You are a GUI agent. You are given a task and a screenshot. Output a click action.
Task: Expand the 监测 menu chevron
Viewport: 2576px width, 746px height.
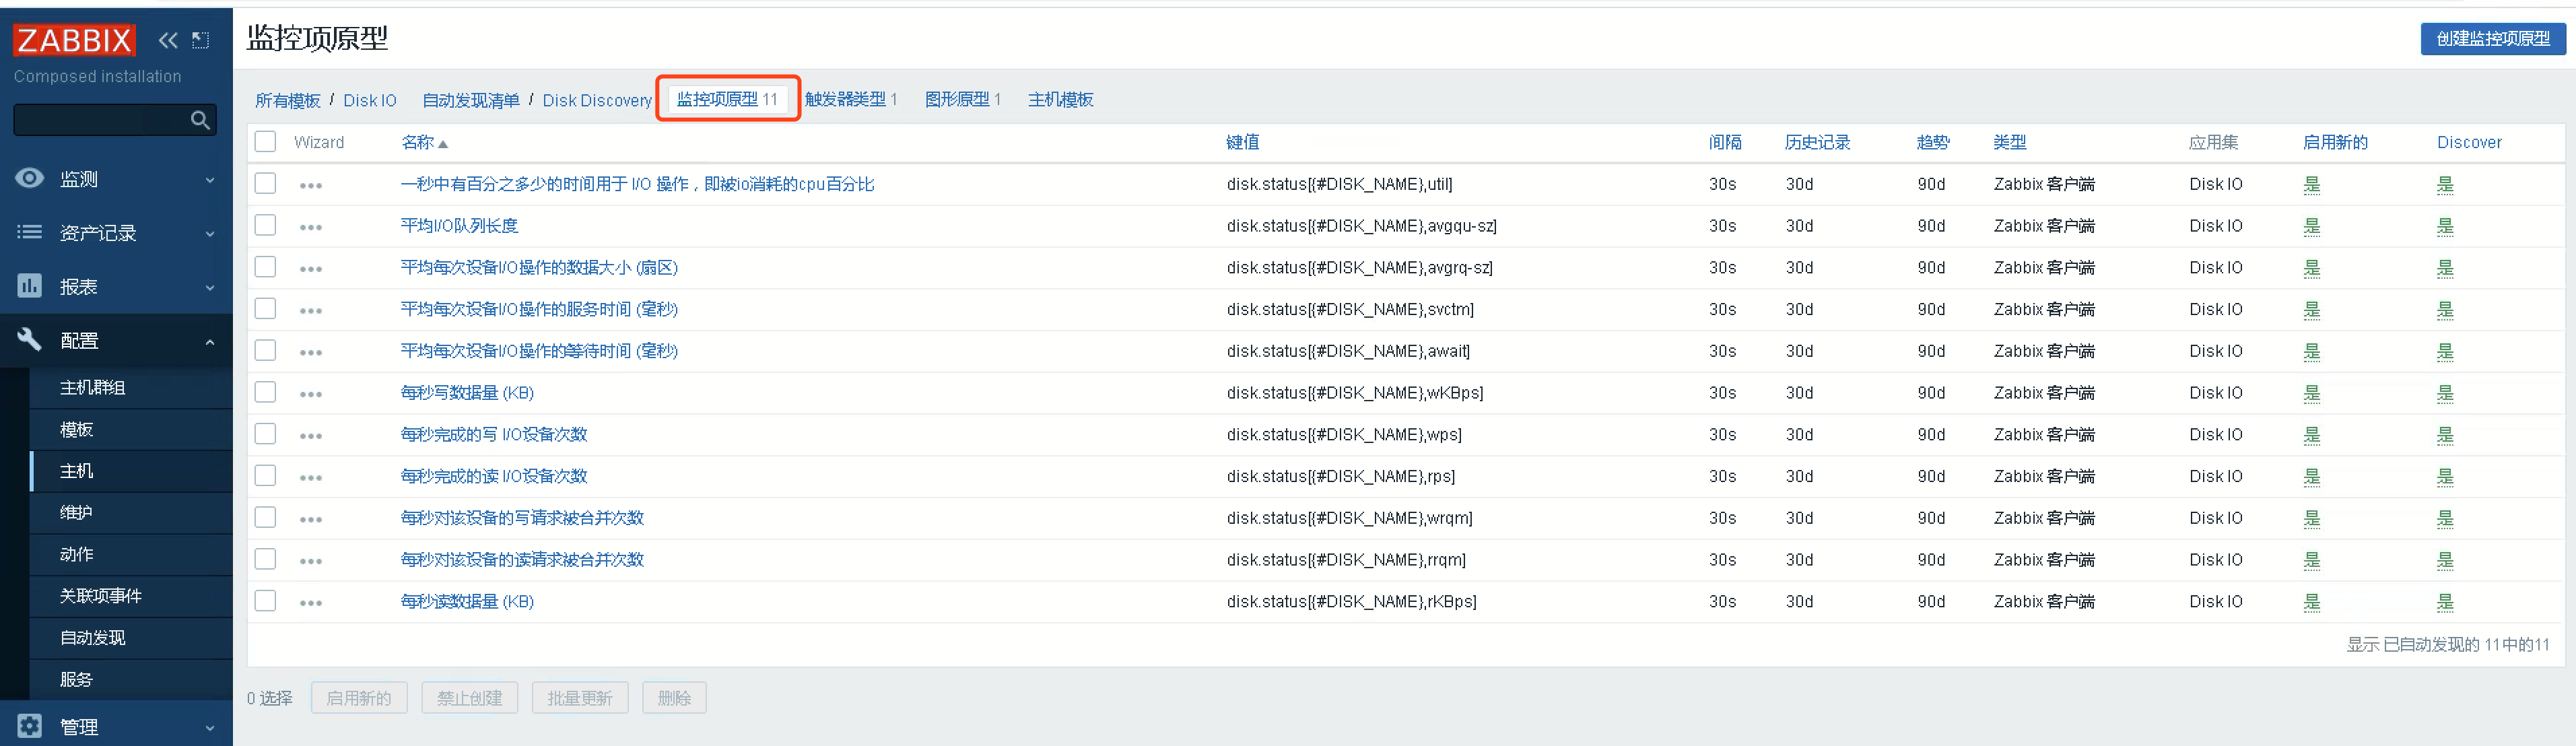(x=209, y=179)
